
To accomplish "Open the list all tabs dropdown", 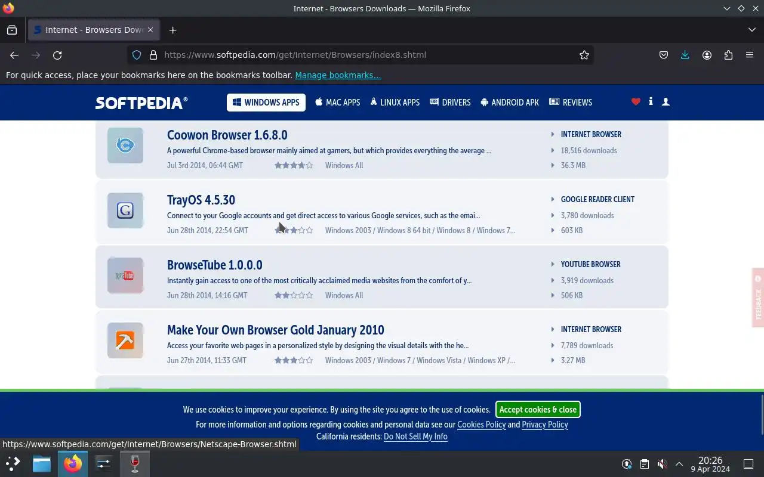I will pos(752,30).
